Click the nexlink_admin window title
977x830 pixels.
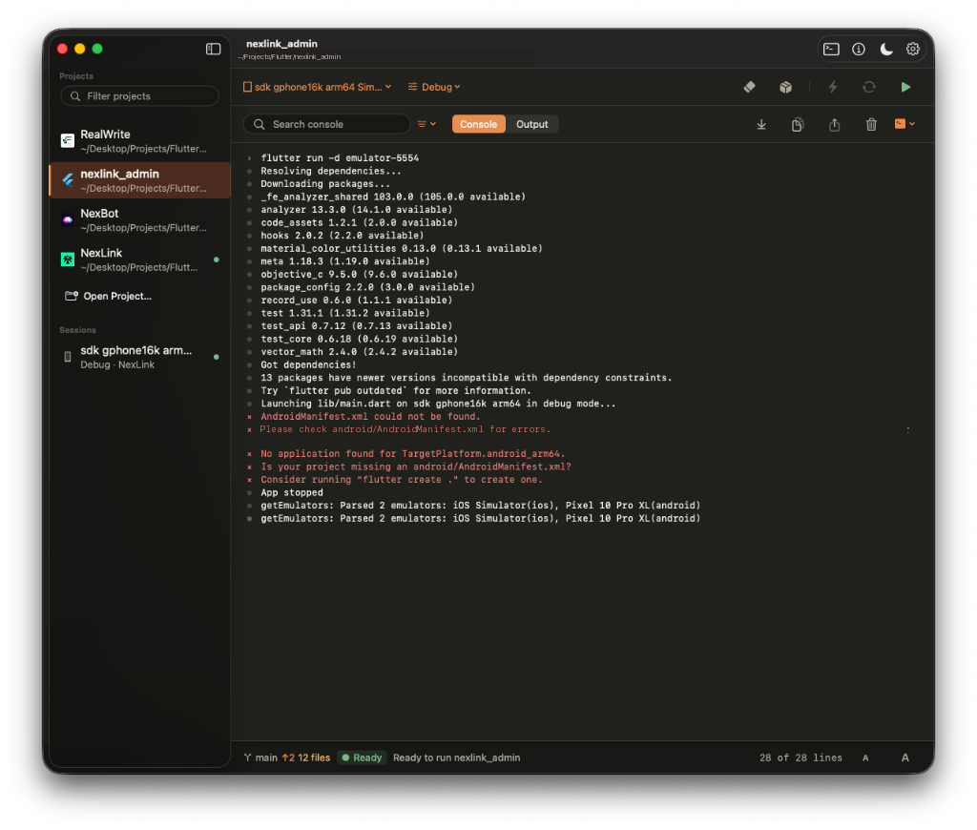pos(281,44)
